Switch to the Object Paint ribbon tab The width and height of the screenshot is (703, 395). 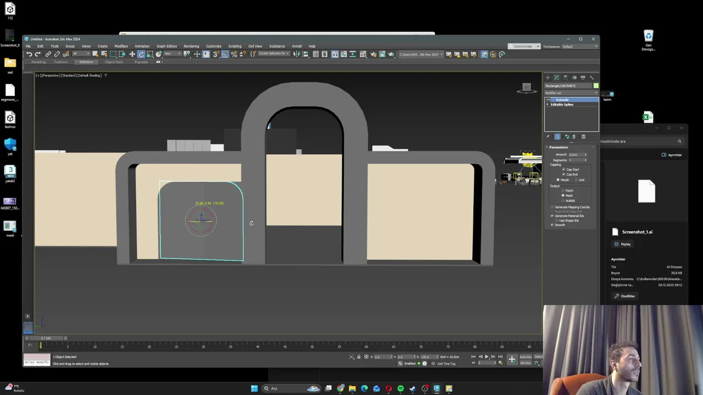[114, 62]
